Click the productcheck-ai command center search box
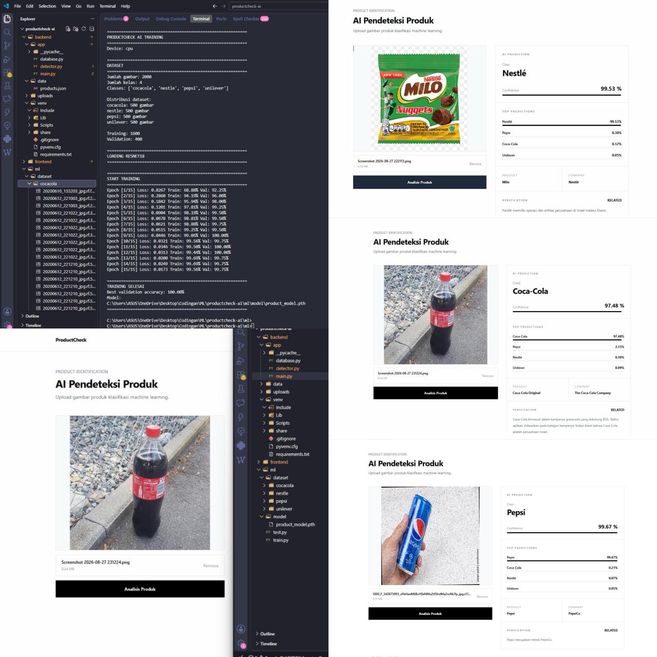 279,6
